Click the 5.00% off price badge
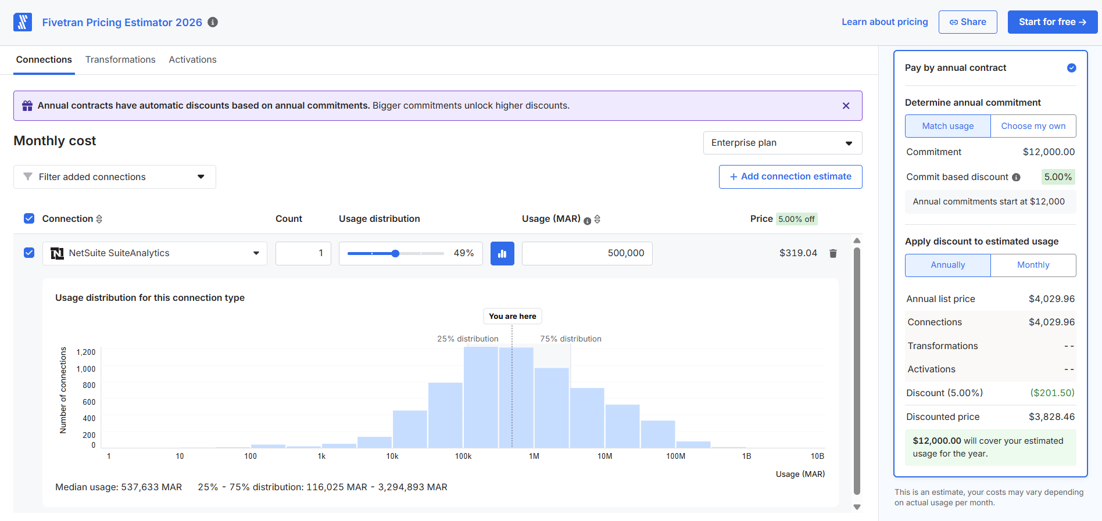This screenshot has height=521, width=1102. click(796, 219)
